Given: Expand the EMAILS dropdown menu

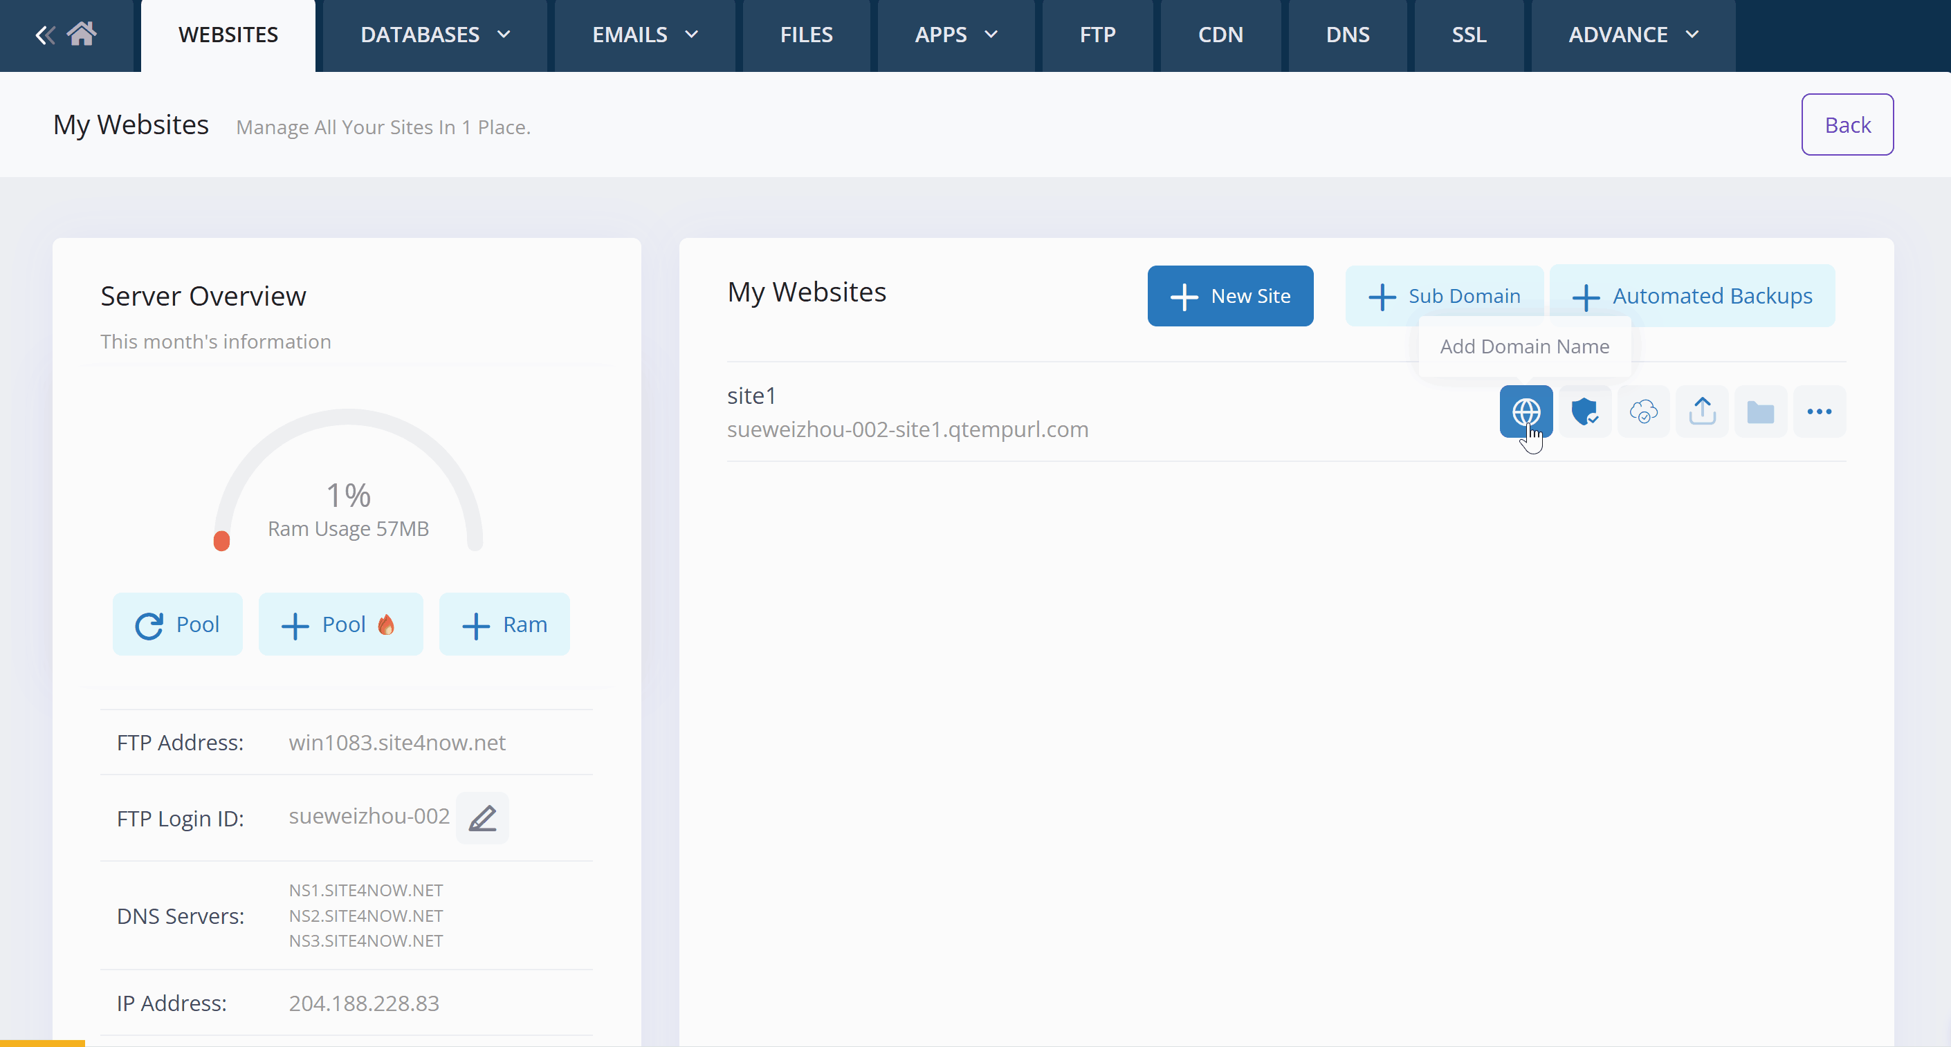Looking at the screenshot, I should click(x=645, y=35).
